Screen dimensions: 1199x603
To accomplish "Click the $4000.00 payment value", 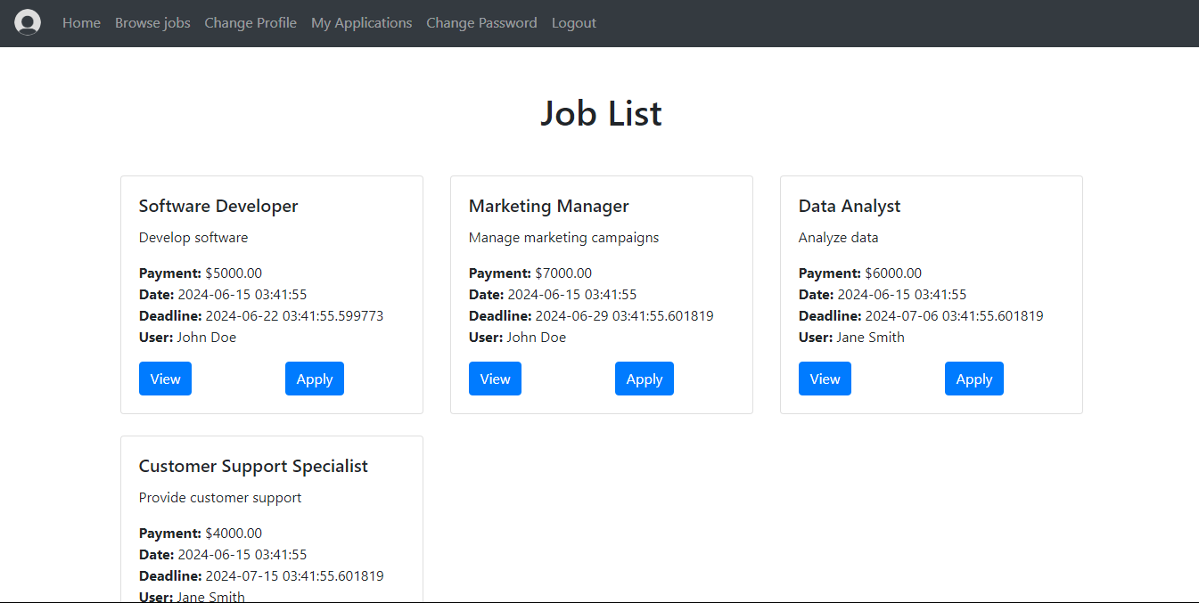I will coord(234,534).
